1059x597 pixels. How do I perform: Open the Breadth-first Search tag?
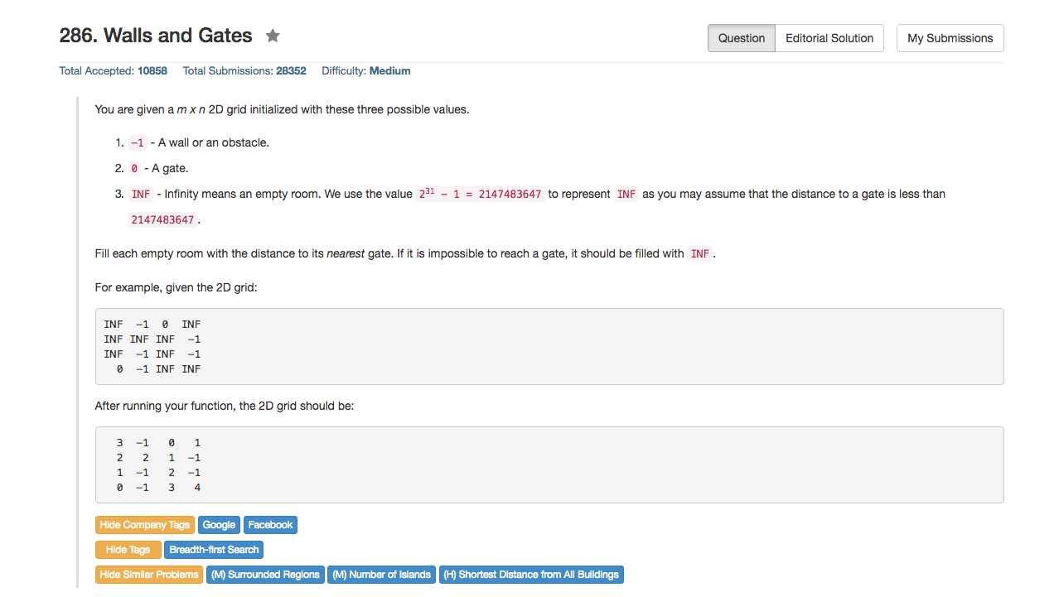[214, 550]
